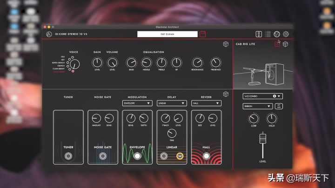Click the Modulation Sens knob
This screenshot has width=335, height=188.
pyautogui.click(x=131, y=118)
